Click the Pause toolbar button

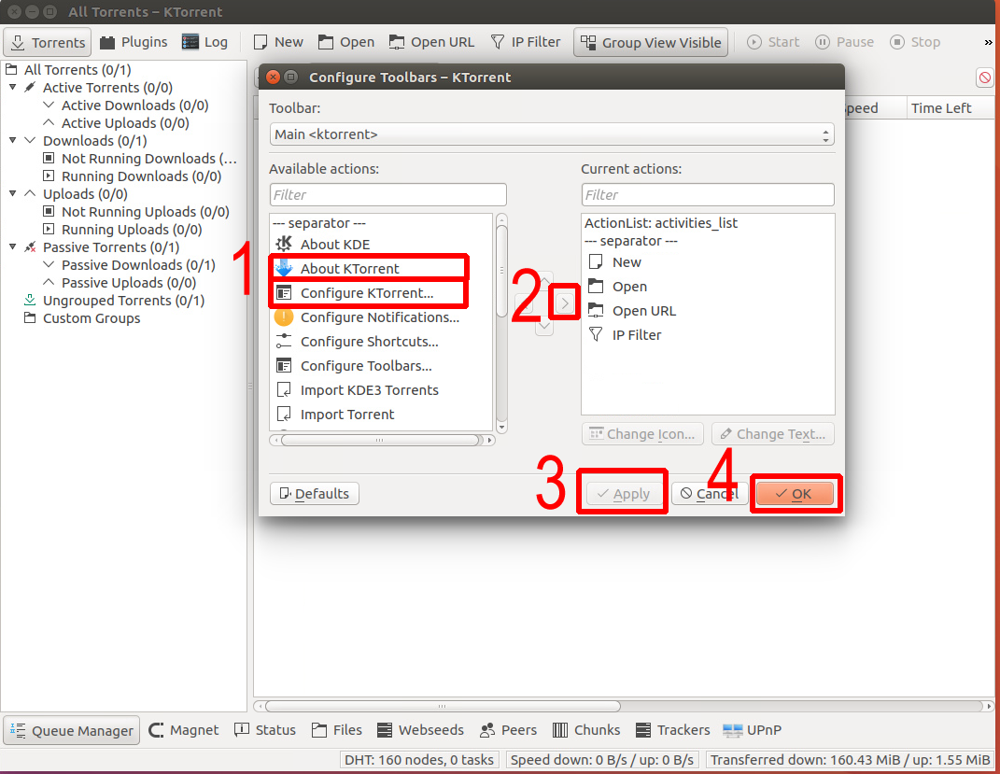pyautogui.click(x=844, y=42)
